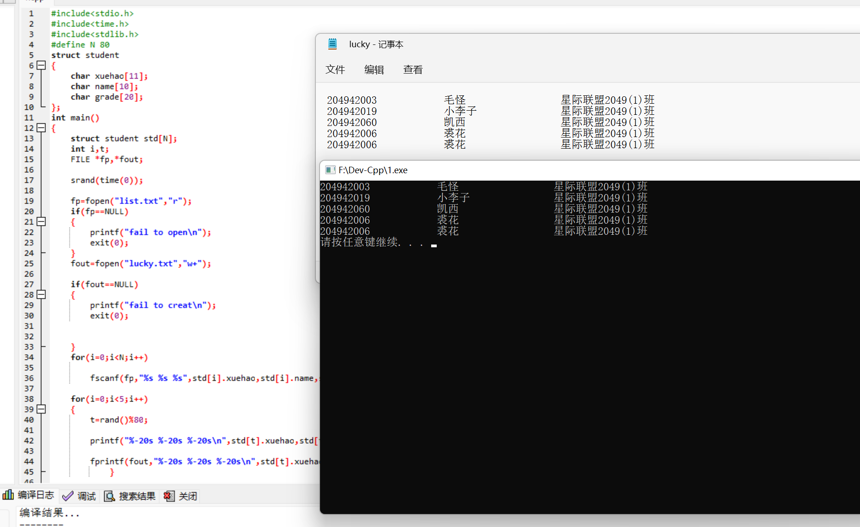
Task: Open the 查看 menu in Notepad
Action: [x=413, y=69]
